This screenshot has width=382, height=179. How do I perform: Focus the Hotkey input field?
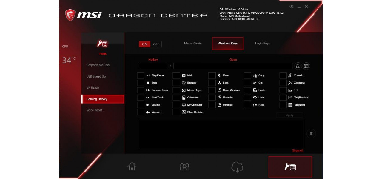click(x=153, y=66)
